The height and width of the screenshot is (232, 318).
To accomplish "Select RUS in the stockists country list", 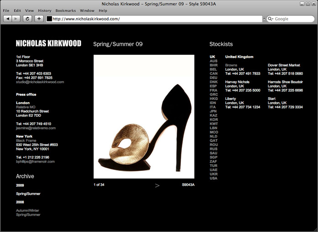I will pyautogui.click(x=213, y=149).
